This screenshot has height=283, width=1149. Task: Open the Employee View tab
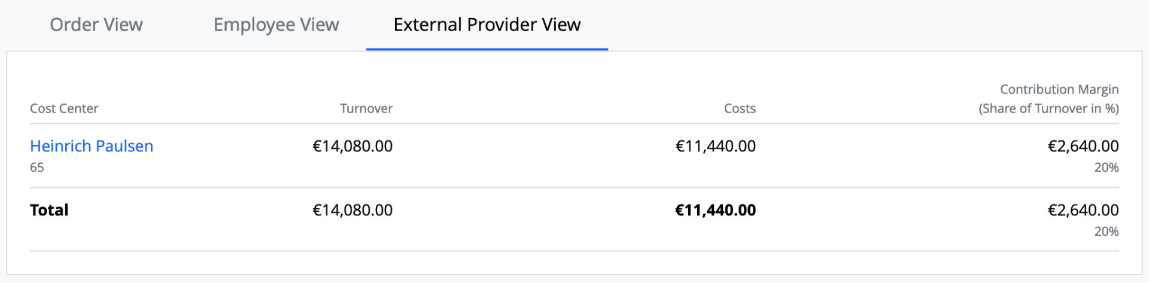tap(276, 25)
